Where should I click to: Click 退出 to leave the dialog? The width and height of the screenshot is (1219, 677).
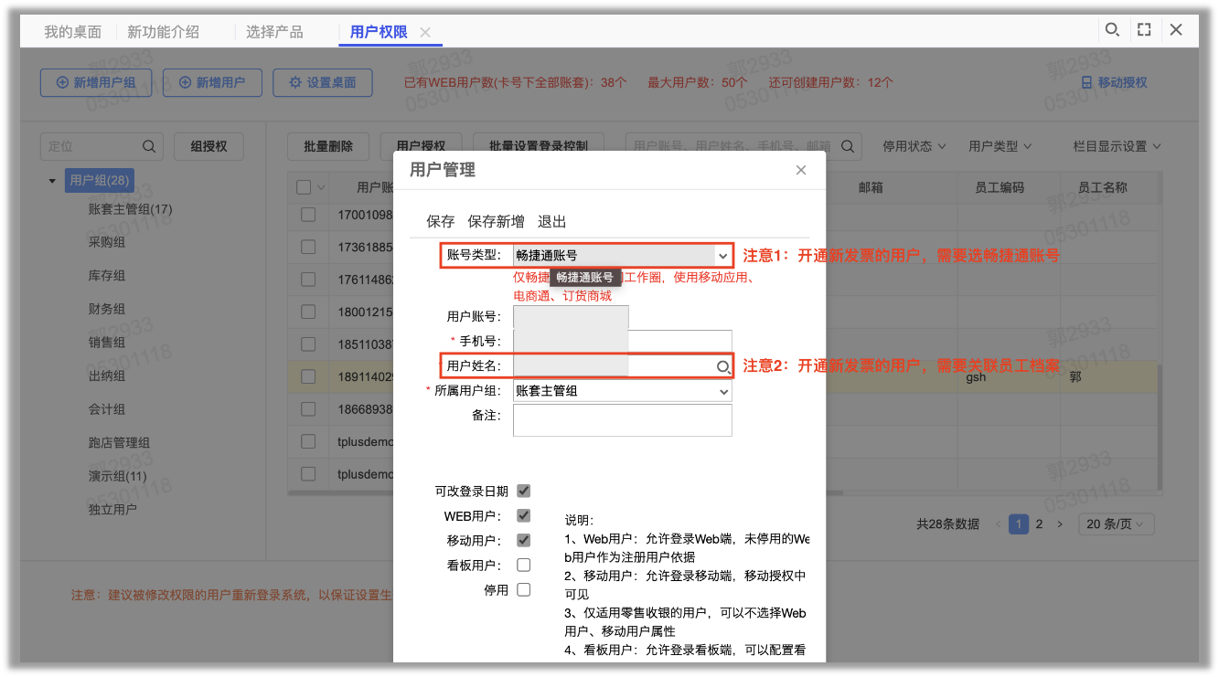(x=552, y=221)
